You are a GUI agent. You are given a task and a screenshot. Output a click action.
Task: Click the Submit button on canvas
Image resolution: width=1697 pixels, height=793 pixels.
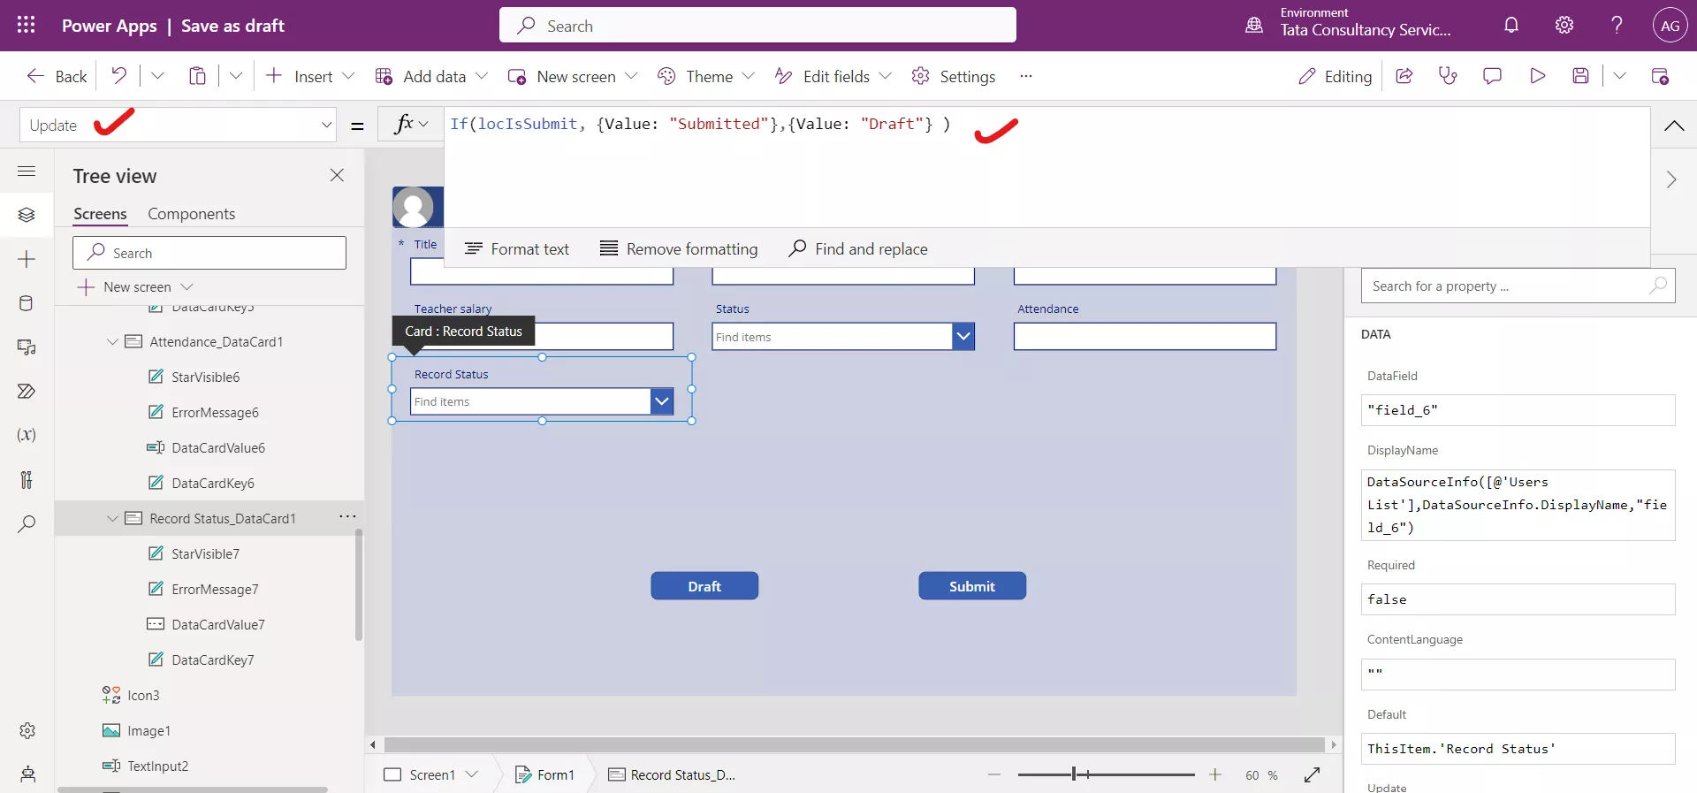(972, 586)
